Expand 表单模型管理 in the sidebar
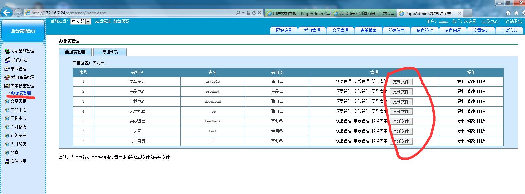The width and height of the screenshot is (525, 194). point(22,86)
